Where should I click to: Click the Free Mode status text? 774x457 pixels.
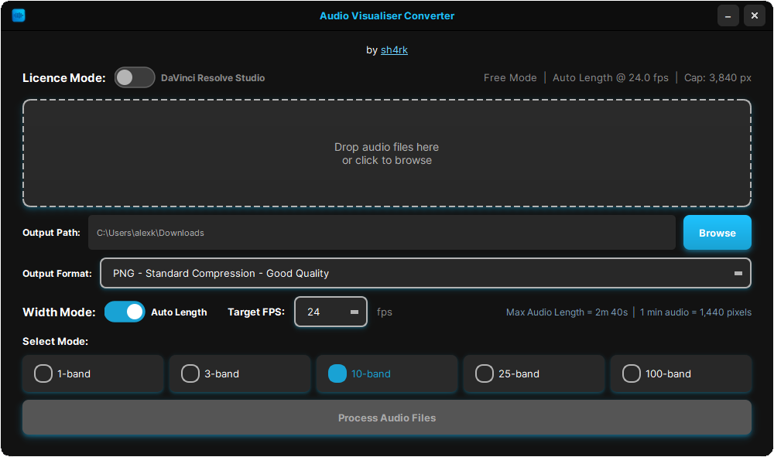[510, 77]
